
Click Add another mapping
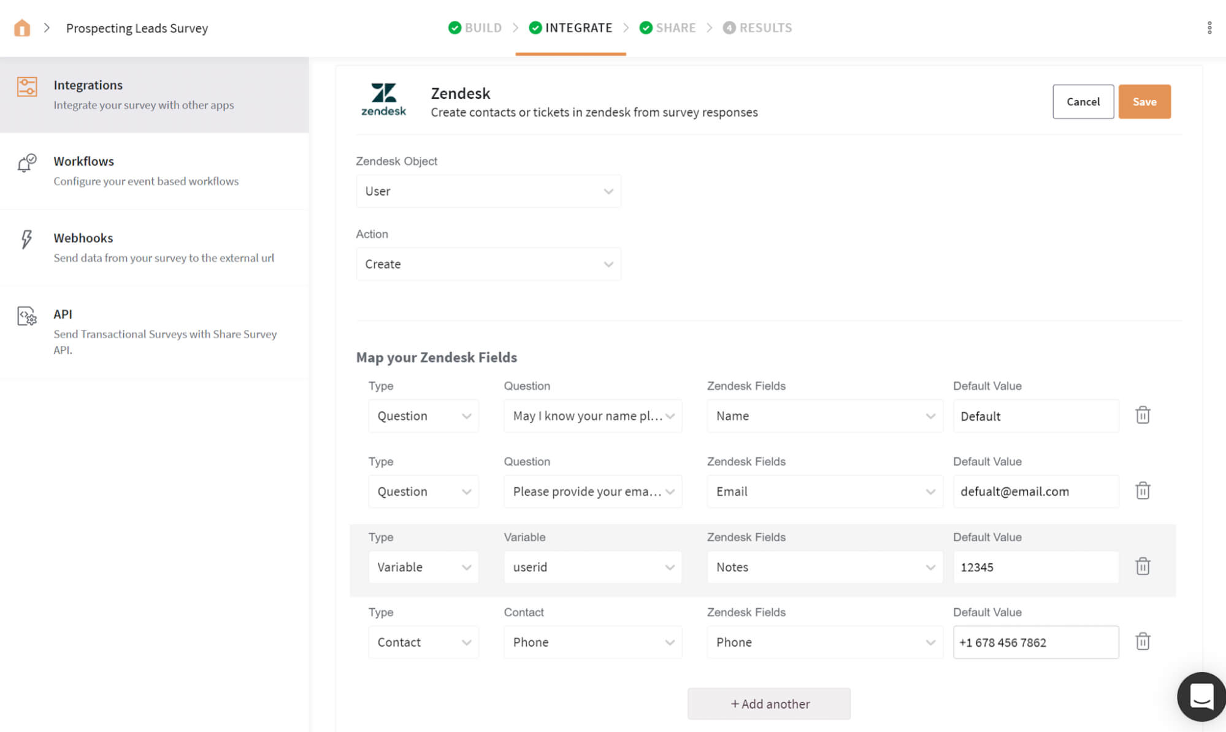pyautogui.click(x=768, y=703)
